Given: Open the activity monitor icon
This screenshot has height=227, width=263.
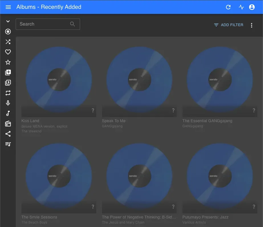Looking at the screenshot, I should pos(241,7).
